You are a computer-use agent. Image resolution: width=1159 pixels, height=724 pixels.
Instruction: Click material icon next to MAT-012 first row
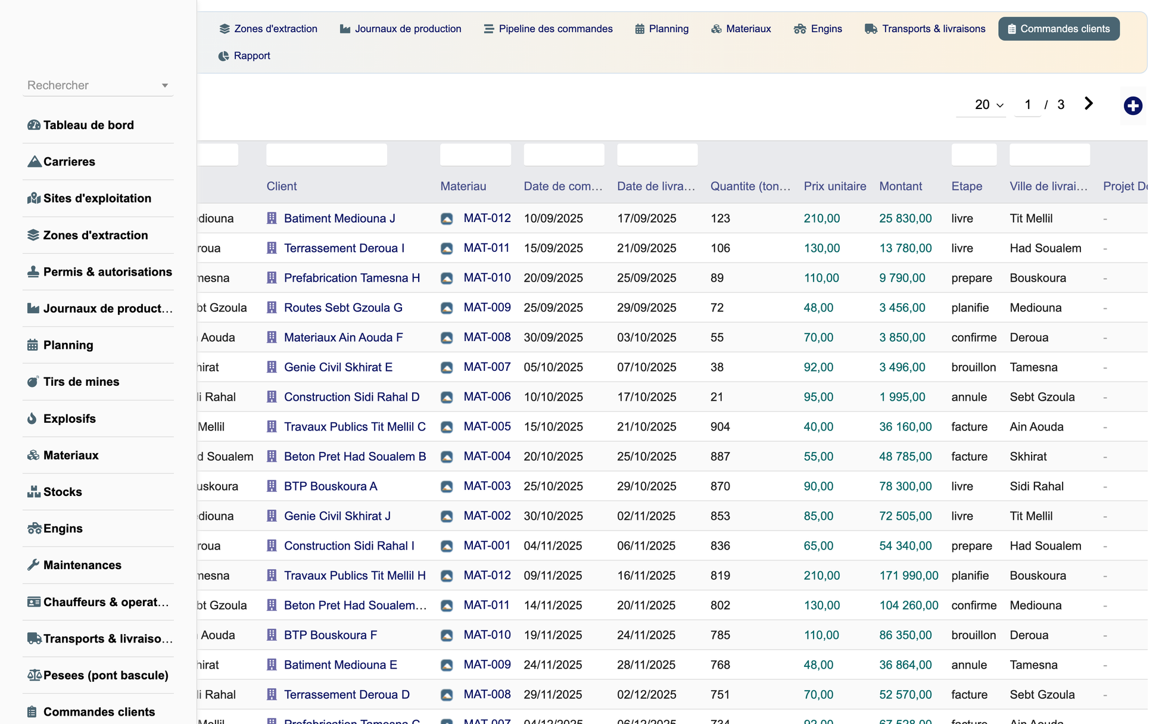[447, 219]
